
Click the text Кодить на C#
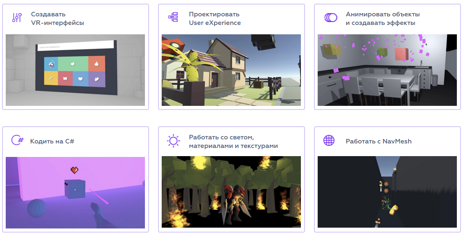[x=52, y=141]
